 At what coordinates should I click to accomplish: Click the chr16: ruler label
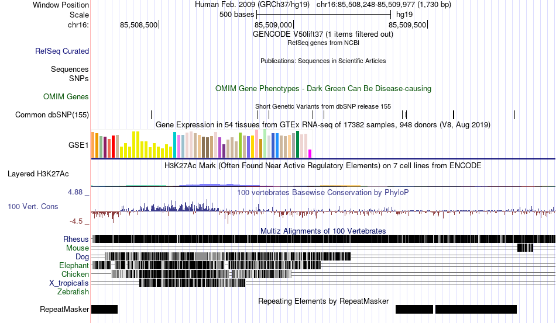coord(78,25)
